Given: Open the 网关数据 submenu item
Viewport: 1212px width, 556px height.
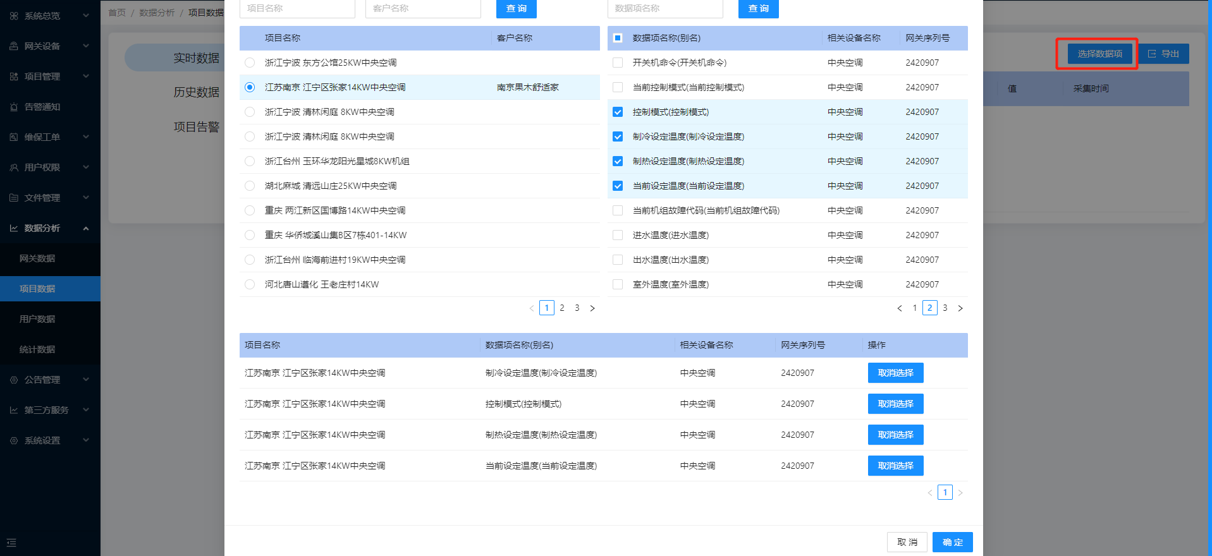Looking at the screenshot, I should (x=50, y=258).
